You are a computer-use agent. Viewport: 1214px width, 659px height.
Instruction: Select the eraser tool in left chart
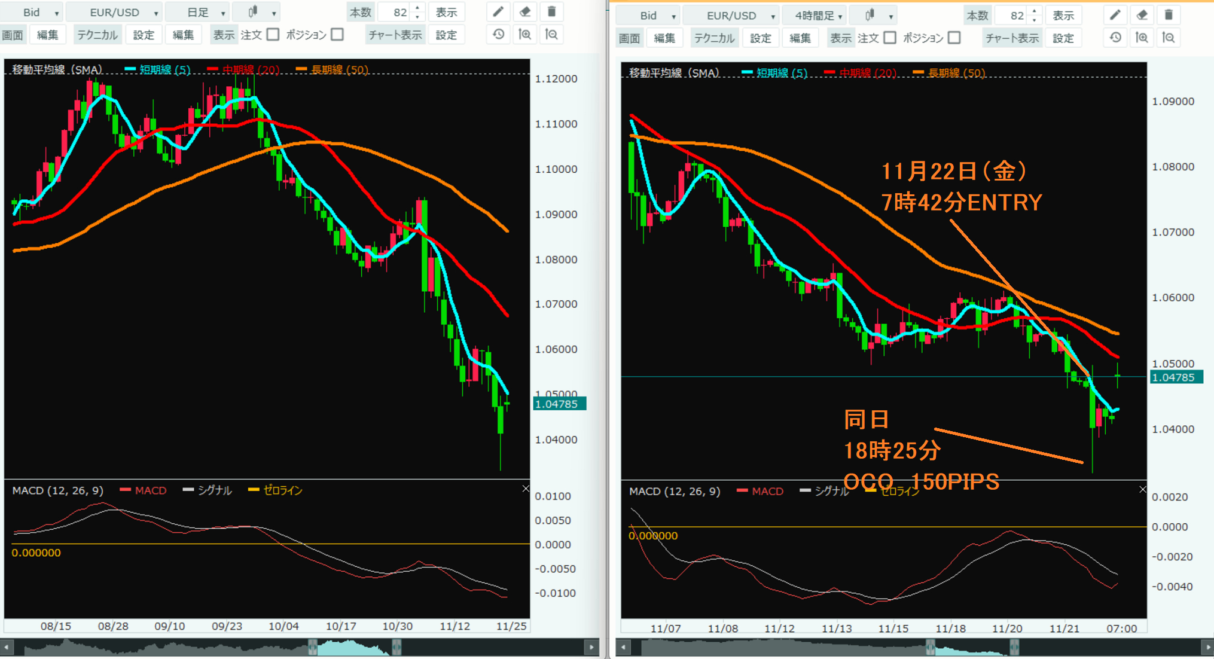[x=524, y=12]
